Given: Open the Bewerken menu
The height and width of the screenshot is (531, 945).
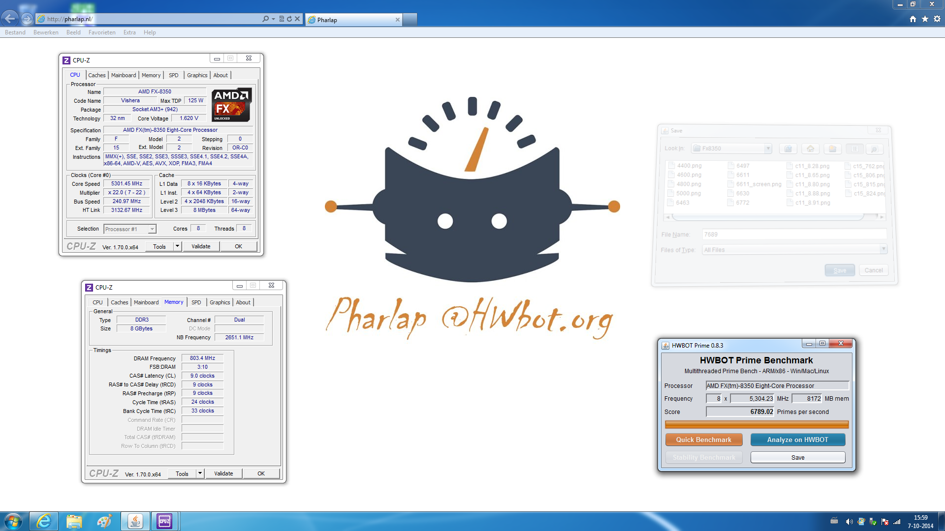Looking at the screenshot, I should pyautogui.click(x=46, y=32).
